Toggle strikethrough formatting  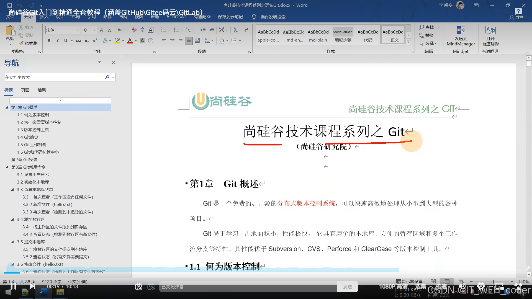pyautogui.click(x=78, y=41)
